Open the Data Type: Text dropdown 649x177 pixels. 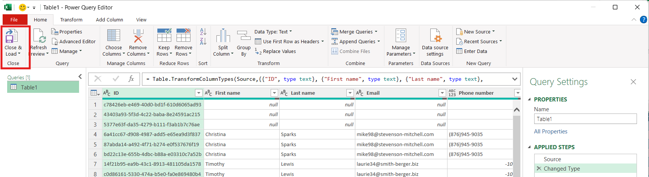pyautogui.click(x=273, y=32)
